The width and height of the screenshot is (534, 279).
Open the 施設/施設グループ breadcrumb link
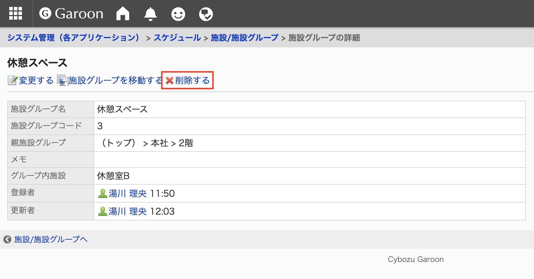click(x=244, y=38)
